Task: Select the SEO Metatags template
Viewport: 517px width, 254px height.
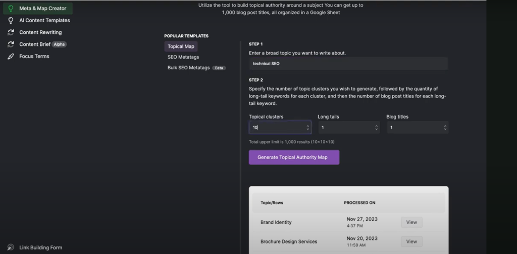Action: click(x=183, y=57)
